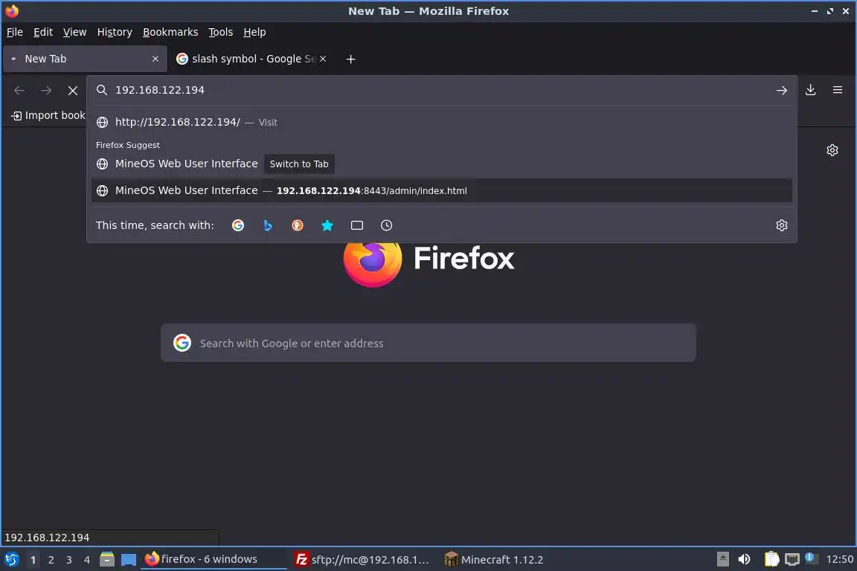Viewport: 857px width, 571px height.
Task: Open new tab personalize gear icon
Action: pyautogui.click(x=832, y=149)
